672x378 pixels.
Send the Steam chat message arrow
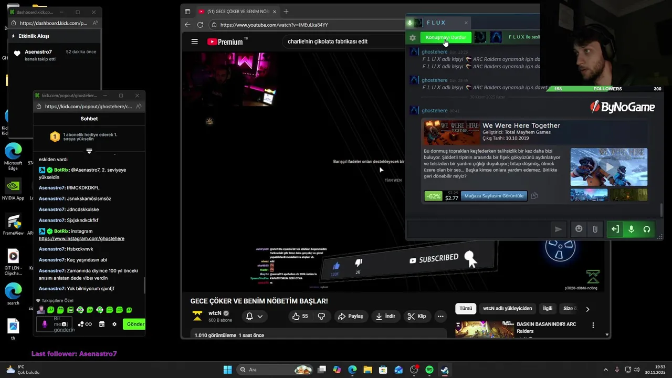click(558, 229)
